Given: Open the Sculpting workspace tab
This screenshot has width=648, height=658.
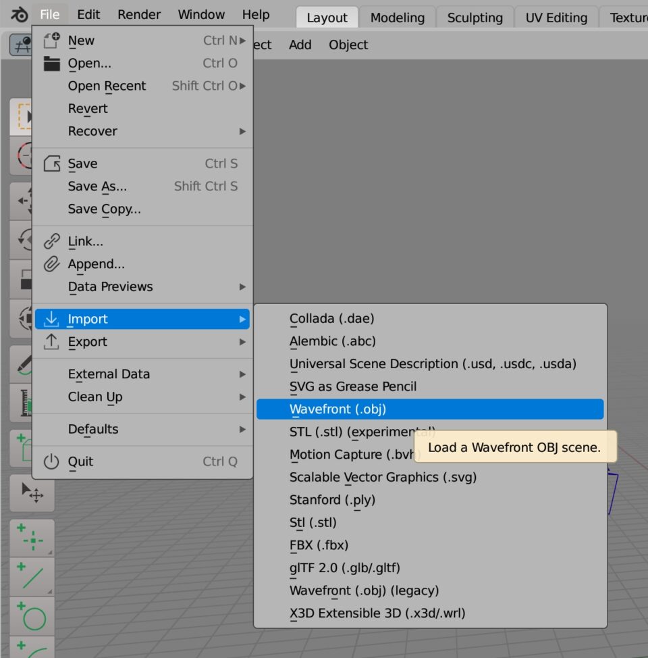Looking at the screenshot, I should click(x=475, y=18).
